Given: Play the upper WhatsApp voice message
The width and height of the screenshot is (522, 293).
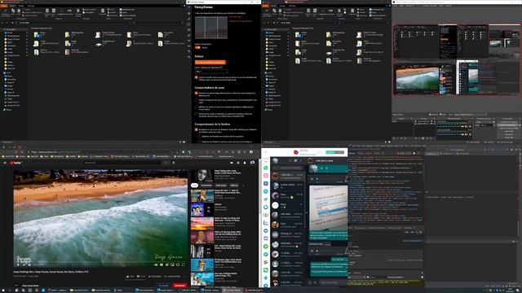Looking at the screenshot, I should [x=321, y=168].
